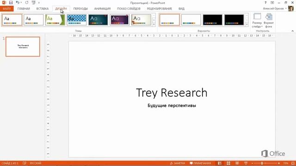
Task: Toggle the ПРИМЕЧАНИЯ comments pane
Action: [x=200, y=163]
